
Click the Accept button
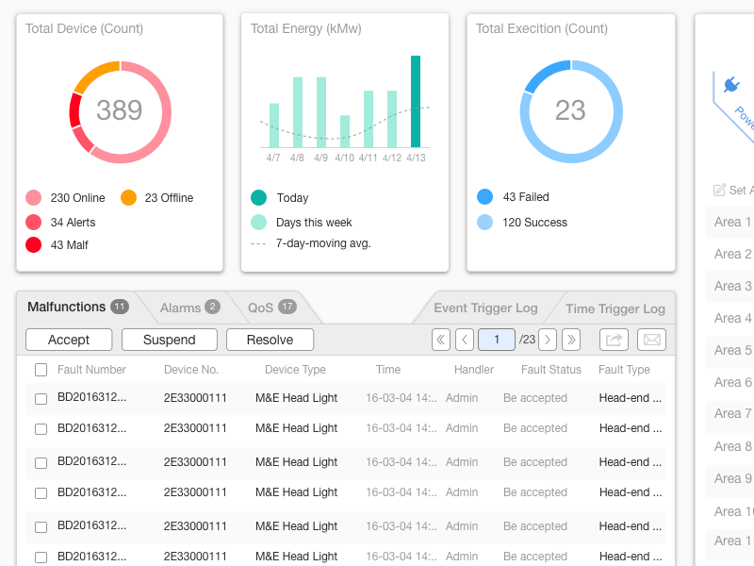69,340
